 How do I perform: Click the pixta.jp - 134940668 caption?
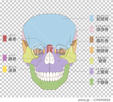coord(94,100)
